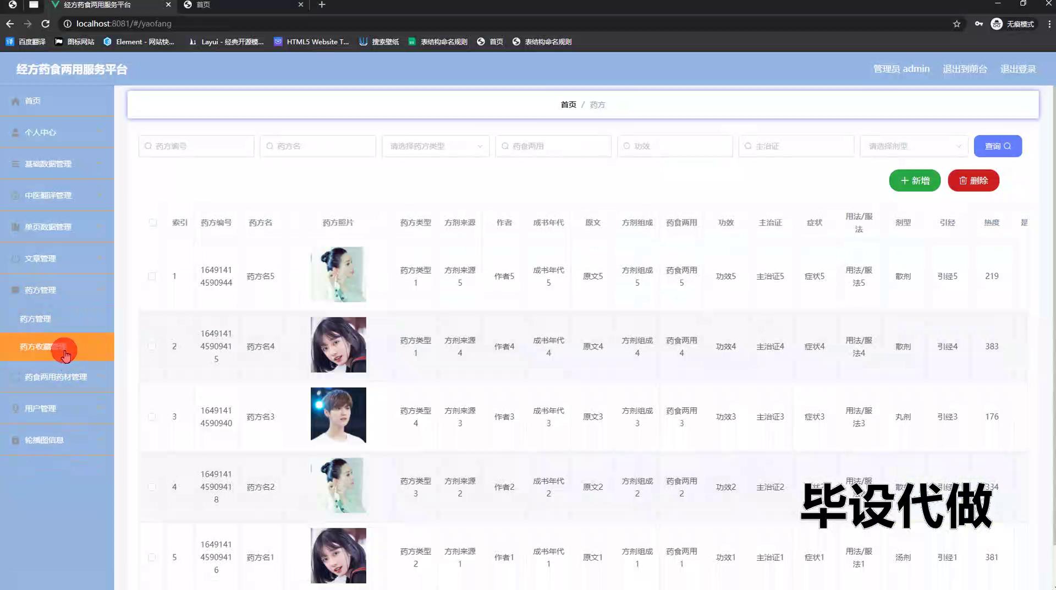Open 药食两用药材管理 in sidebar

[x=56, y=378]
